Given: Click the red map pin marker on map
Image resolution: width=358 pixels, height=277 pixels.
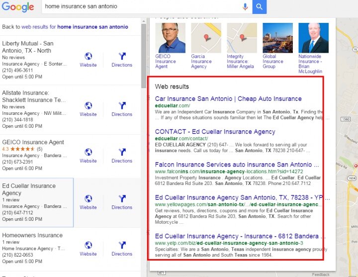Looking at the screenshot, I should click(356, 166).
